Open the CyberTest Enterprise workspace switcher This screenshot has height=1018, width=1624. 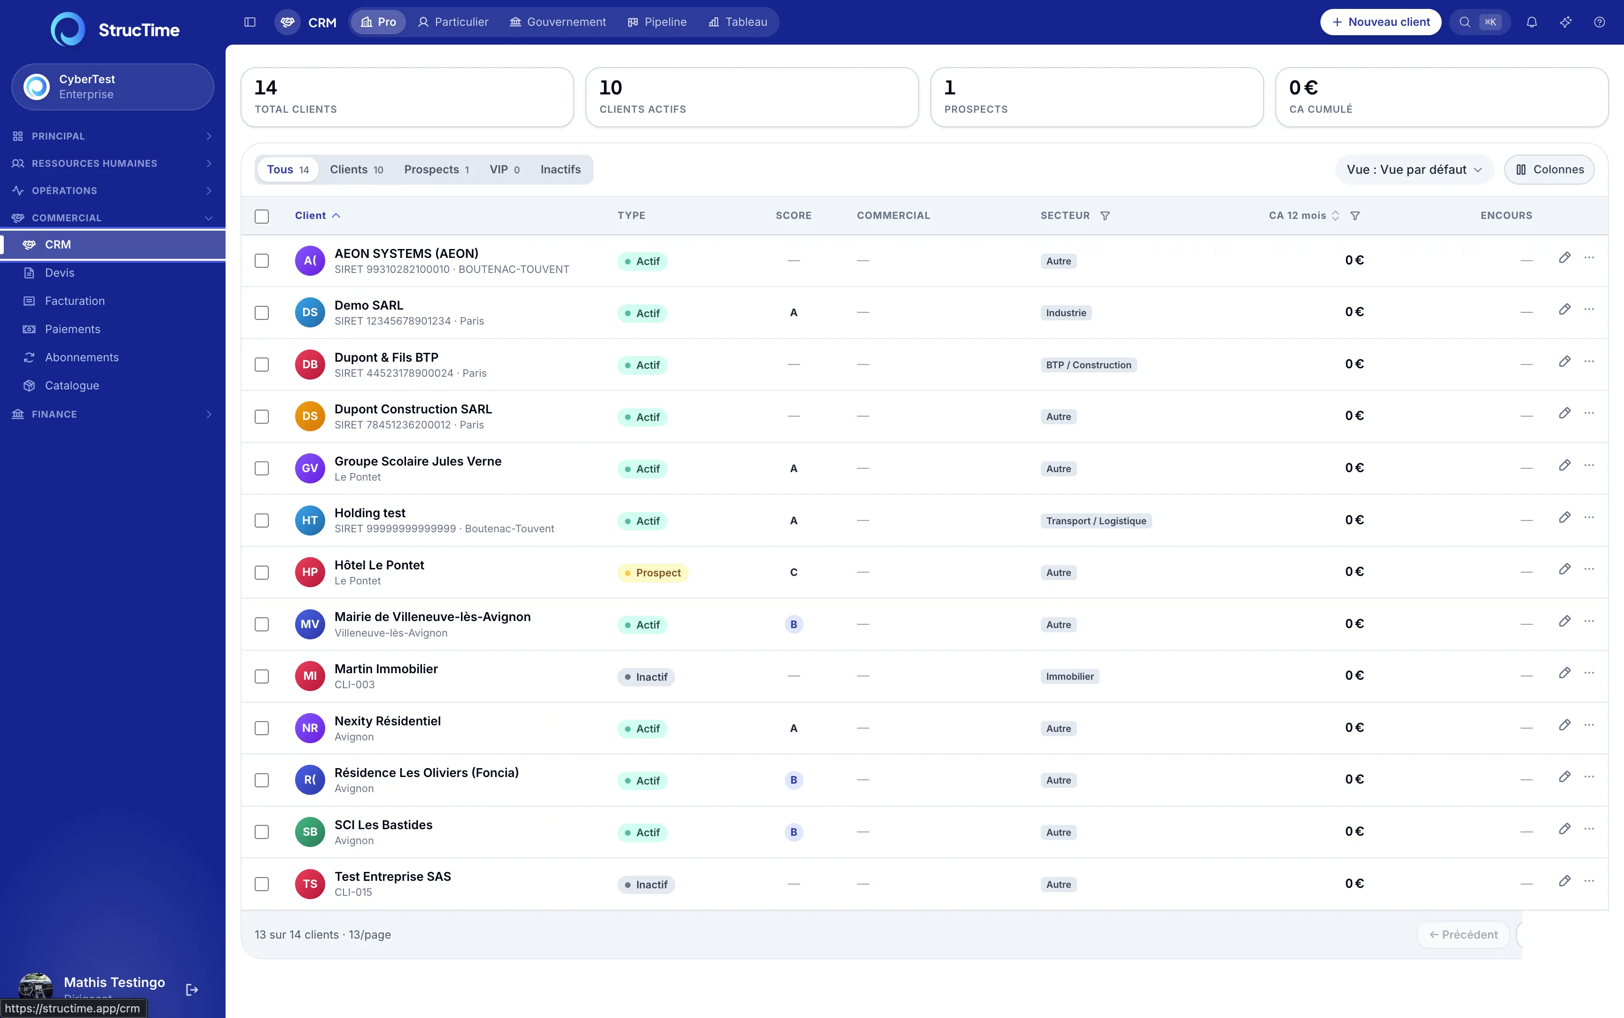point(112,87)
